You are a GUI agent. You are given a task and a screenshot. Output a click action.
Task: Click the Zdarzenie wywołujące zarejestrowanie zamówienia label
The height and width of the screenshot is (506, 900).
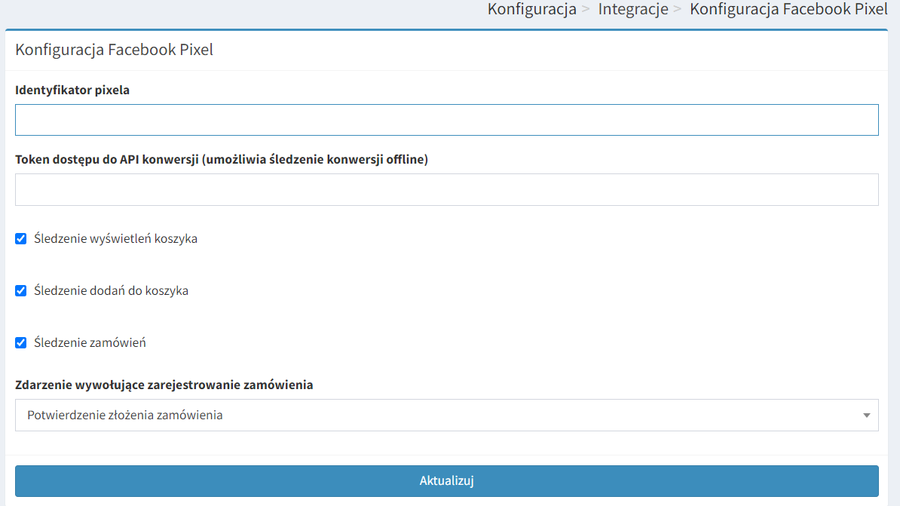164,385
